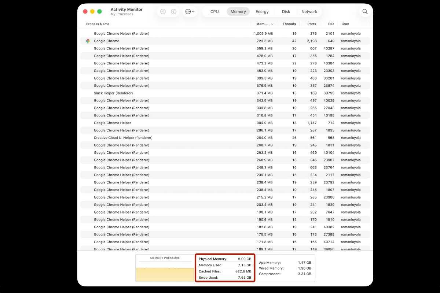Click the process info (i) icon
This screenshot has width=440, height=293.
(x=173, y=11)
